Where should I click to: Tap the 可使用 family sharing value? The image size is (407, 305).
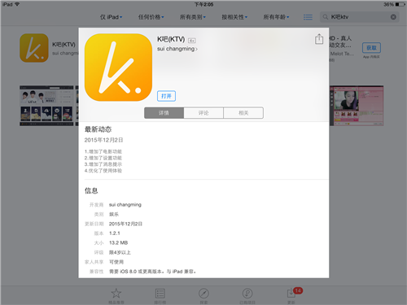pos(116,262)
